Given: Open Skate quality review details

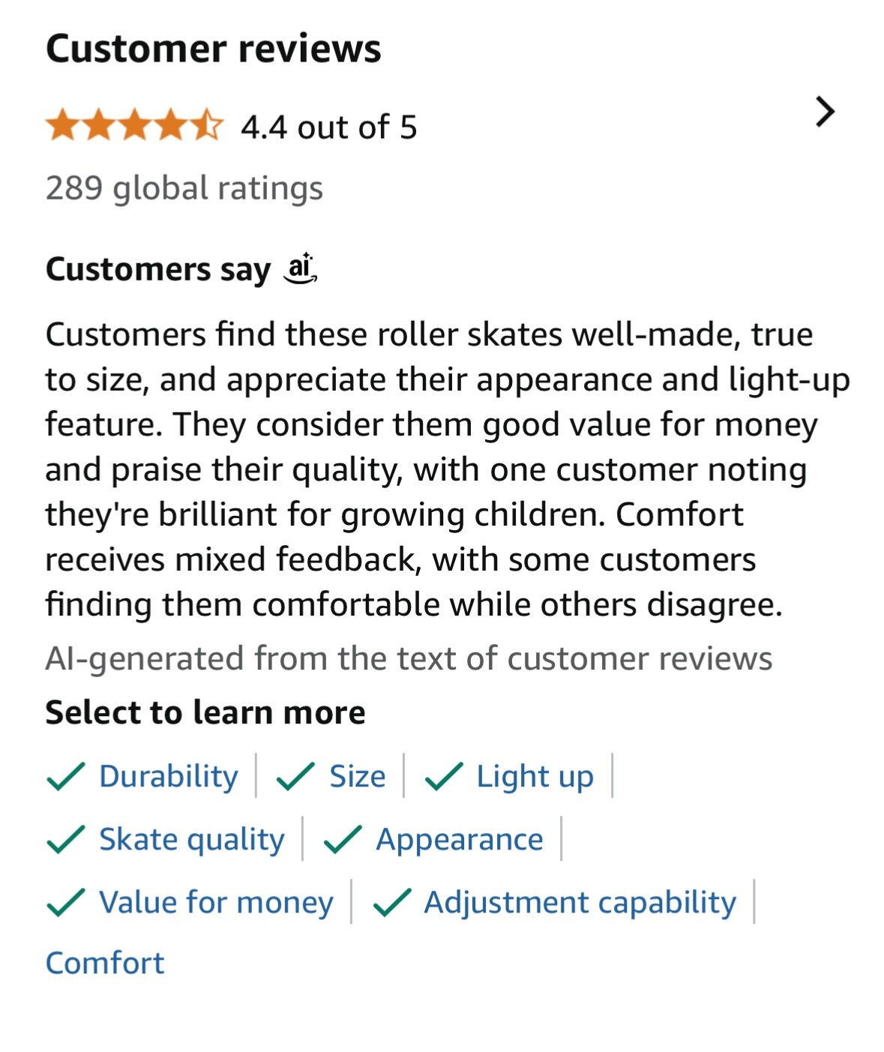Looking at the screenshot, I should pos(192,840).
